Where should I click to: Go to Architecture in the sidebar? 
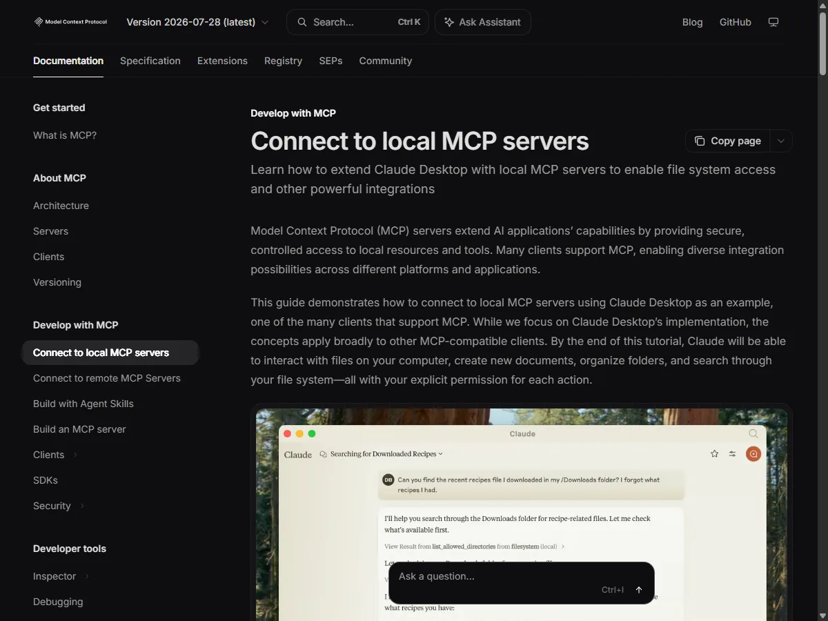coord(61,206)
